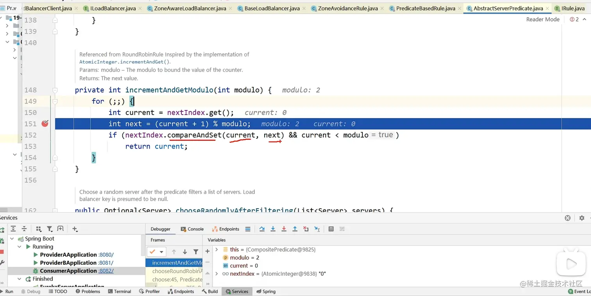Viewport: 591px width, 296px height.
Task: Open Run tool window button
Action: [x=7, y=291]
